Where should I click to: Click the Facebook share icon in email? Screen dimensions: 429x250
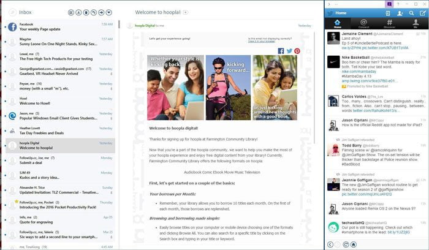pos(281,51)
